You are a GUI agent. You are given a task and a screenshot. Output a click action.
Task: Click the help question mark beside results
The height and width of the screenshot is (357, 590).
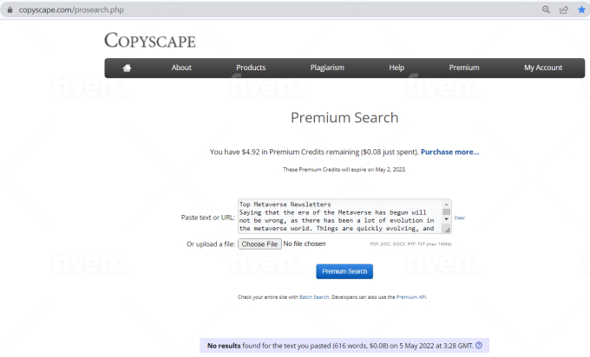[x=479, y=345]
